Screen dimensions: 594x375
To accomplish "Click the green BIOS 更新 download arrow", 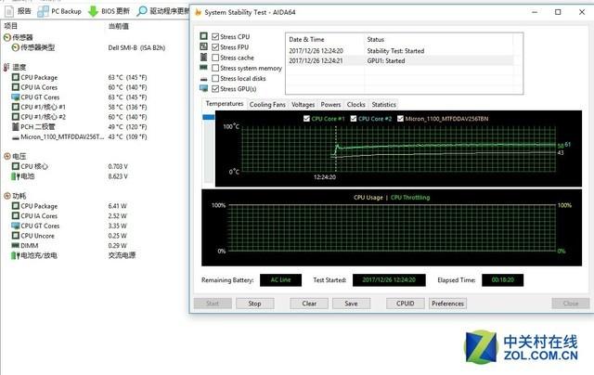I will (93, 11).
